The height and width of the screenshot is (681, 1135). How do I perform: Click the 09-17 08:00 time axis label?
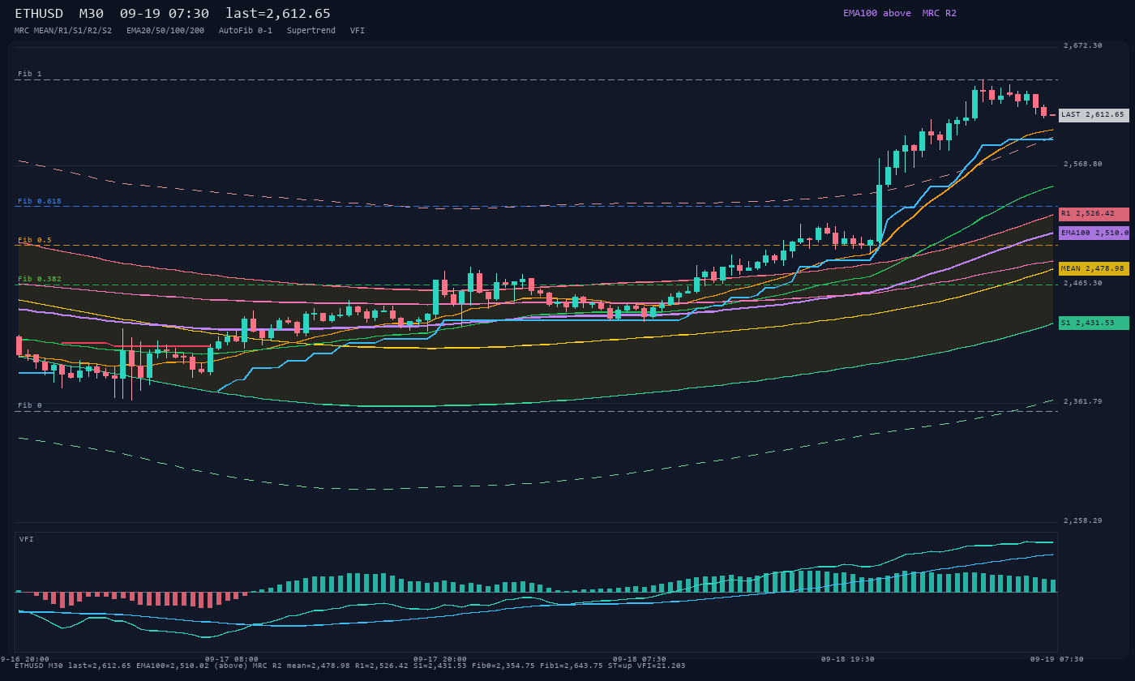pyautogui.click(x=232, y=659)
